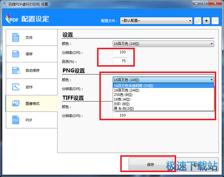The width and height of the screenshot is (224, 177).
Task: Click the edit profile pencil icon
Action: pos(198,21)
